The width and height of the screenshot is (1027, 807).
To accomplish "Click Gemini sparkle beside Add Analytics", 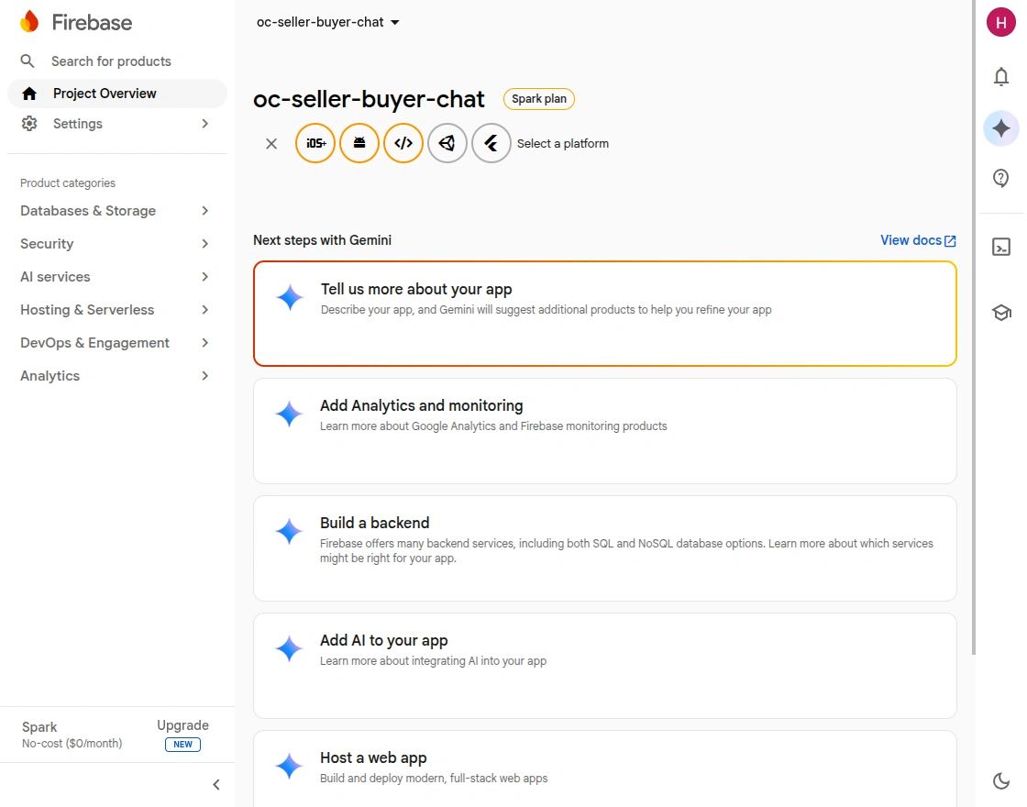I will 289,414.
